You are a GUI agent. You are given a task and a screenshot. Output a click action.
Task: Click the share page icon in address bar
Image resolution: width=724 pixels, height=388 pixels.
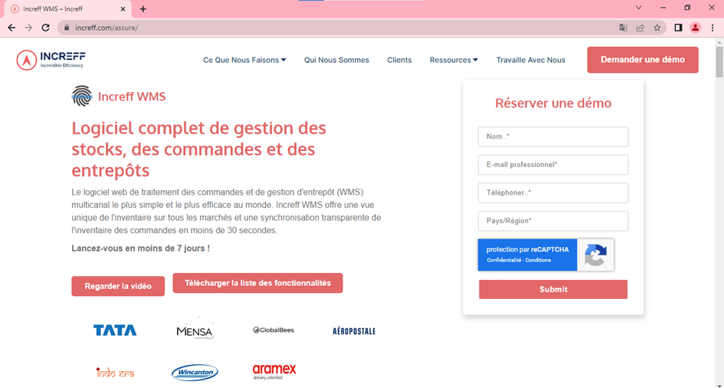640,28
